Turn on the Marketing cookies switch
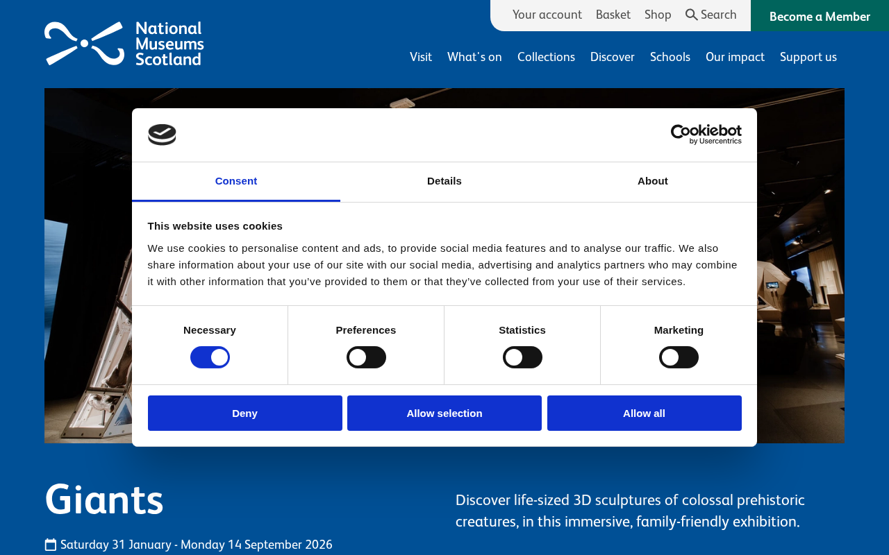Screen dimensions: 889x555 click(679, 357)
